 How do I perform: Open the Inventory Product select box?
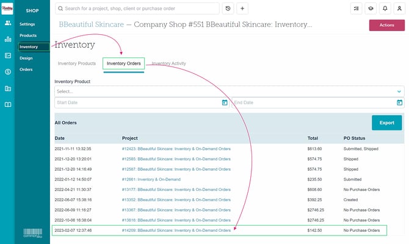click(230, 91)
